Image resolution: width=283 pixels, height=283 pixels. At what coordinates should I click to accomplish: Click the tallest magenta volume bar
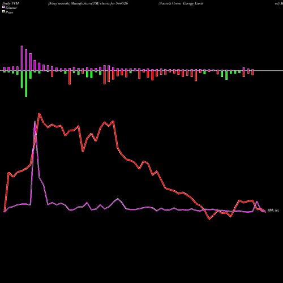tap(22, 58)
